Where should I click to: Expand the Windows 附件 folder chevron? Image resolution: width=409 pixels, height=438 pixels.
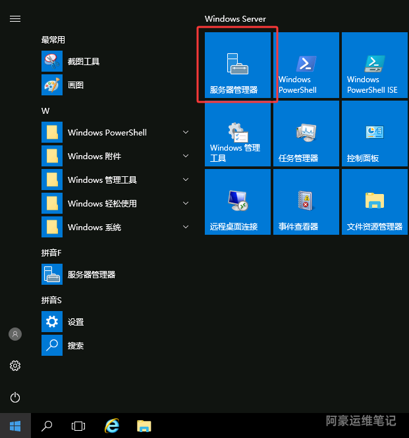(186, 156)
